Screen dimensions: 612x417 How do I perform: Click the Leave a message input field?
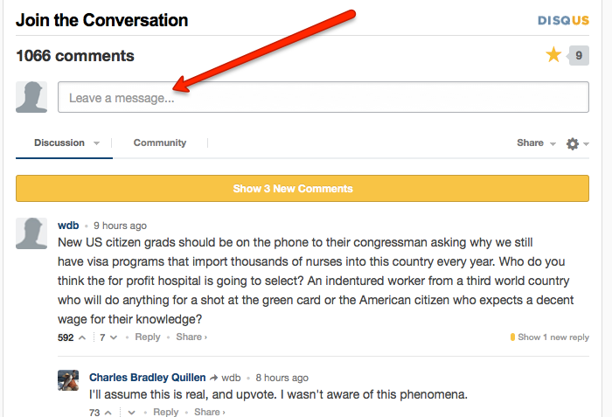pyautogui.click(x=323, y=98)
